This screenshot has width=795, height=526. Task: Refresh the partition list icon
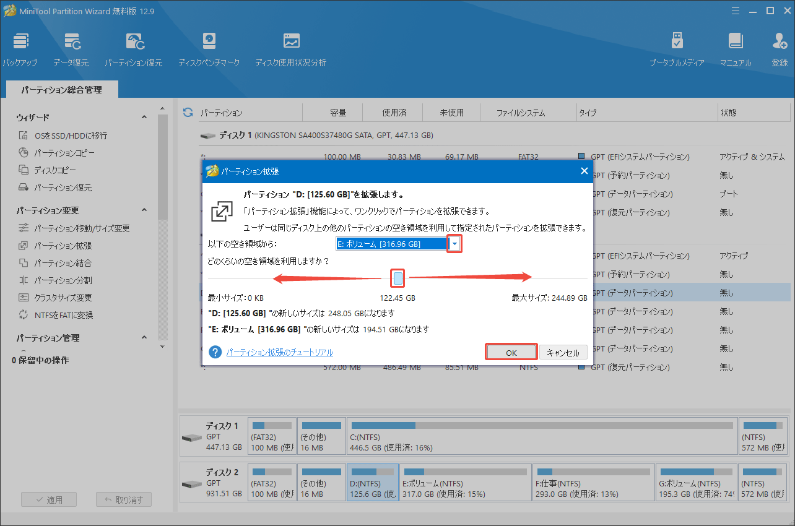tap(188, 113)
